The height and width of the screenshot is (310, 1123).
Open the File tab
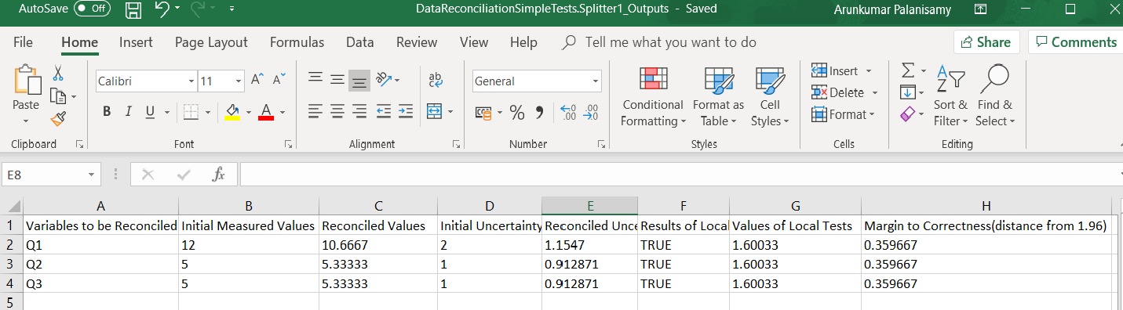tap(23, 42)
